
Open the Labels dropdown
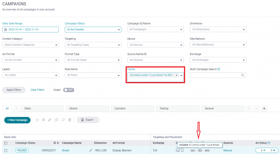[31, 75]
